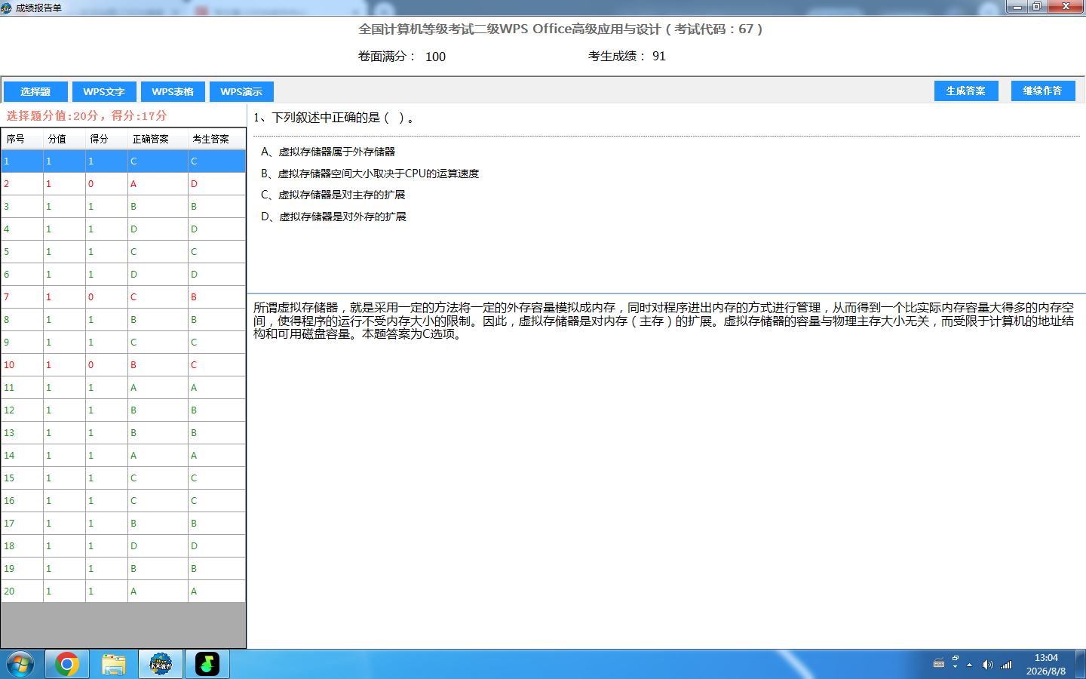Pick question 4 in the answer table
Screen dimensions: 1086x679
tap(123, 229)
